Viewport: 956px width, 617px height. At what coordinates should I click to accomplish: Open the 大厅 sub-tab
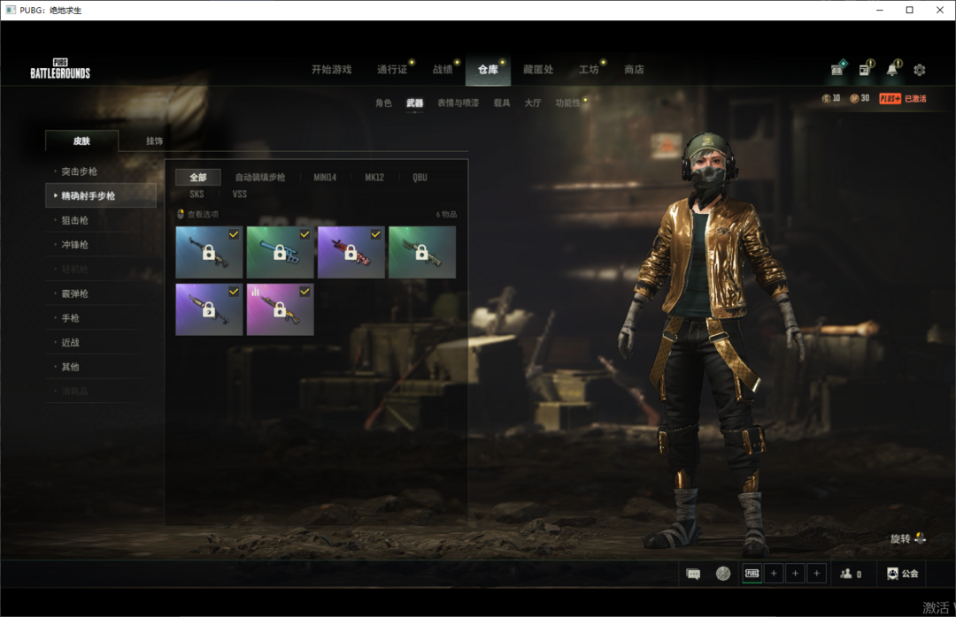click(x=533, y=103)
